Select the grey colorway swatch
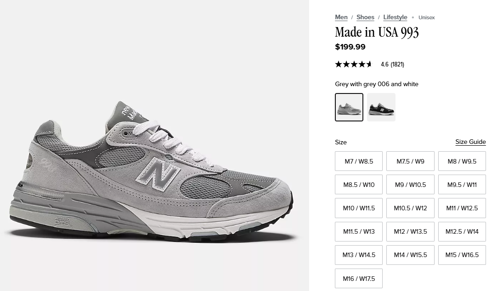The image size is (503, 291). pos(349,107)
